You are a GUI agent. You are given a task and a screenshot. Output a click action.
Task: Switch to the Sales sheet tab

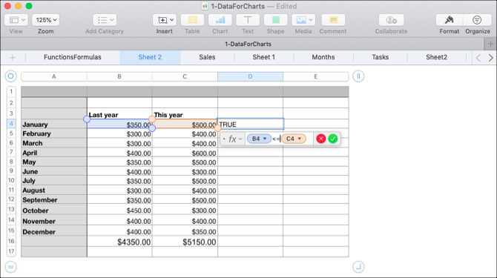tap(207, 57)
